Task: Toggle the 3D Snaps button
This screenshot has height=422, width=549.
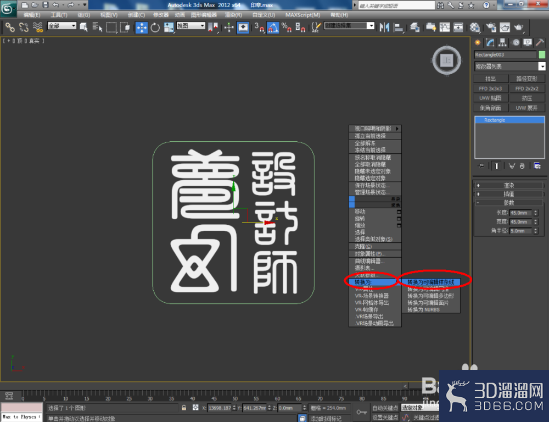Action: point(259,27)
